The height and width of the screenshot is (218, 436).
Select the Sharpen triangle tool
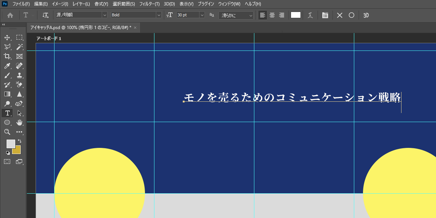pos(19,94)
